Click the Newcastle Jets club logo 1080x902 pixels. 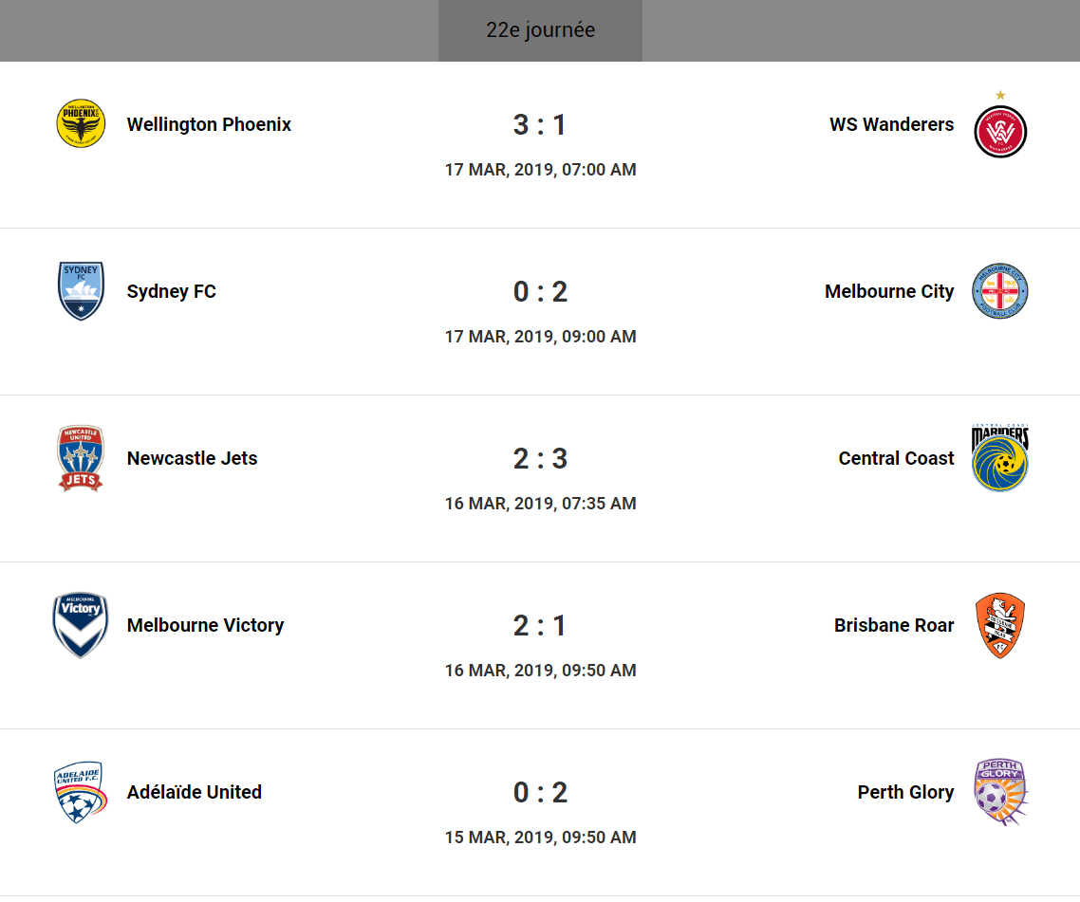[x=81, y=457]
